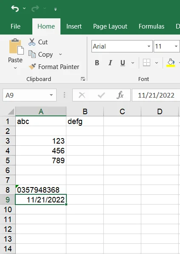The image size is (180, 254).
Task: Open the Insert ribbon tab
Action: [74, 26]
